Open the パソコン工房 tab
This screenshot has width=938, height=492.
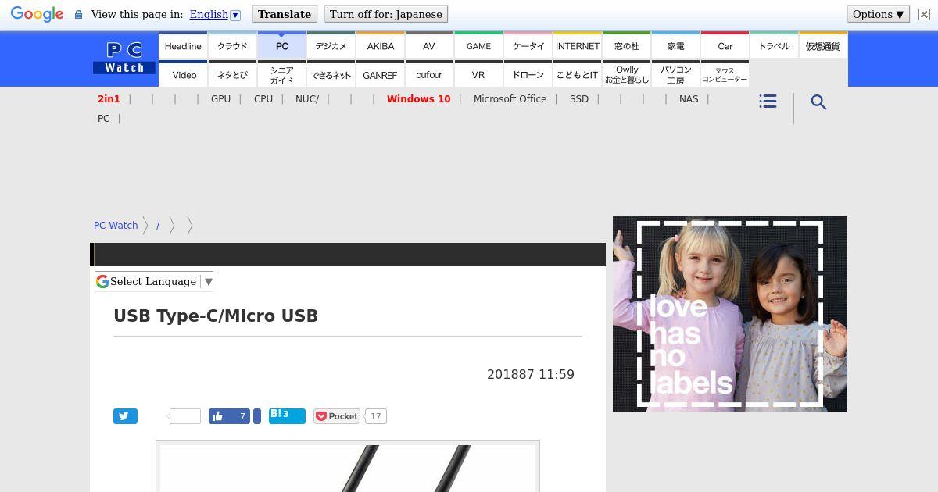(675, 75)
